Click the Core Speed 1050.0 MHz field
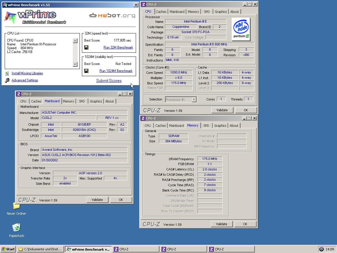The image size is (337, 253). coord(179,73)
